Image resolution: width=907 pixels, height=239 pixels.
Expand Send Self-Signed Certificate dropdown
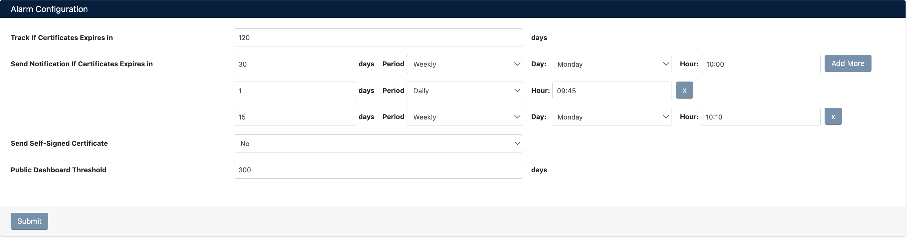pyautogui.click(x=378, y=144)
